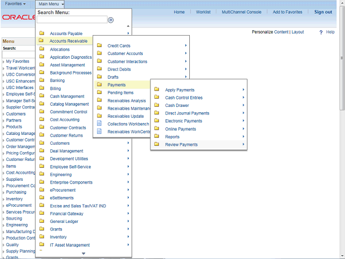This screenshot has width=345, height=259.
Task: Click the Receivables WorkCenter document icon
Action: [x=99, y=132]
